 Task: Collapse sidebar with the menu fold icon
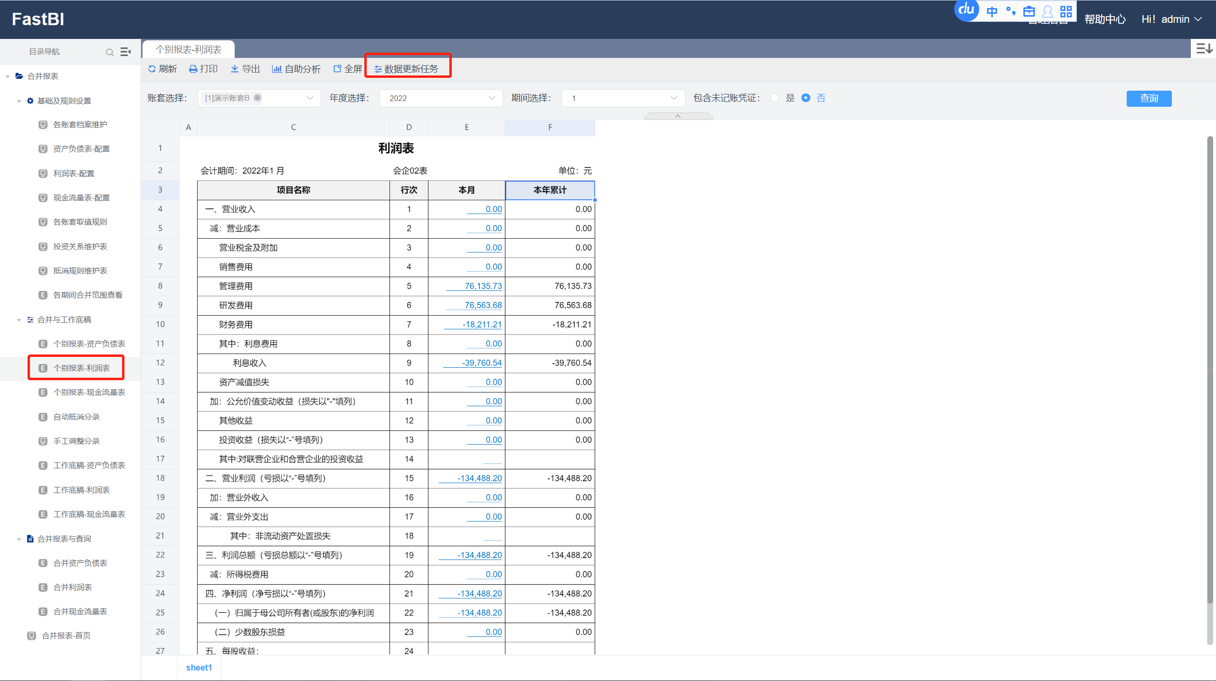click(x=125, y=52)
